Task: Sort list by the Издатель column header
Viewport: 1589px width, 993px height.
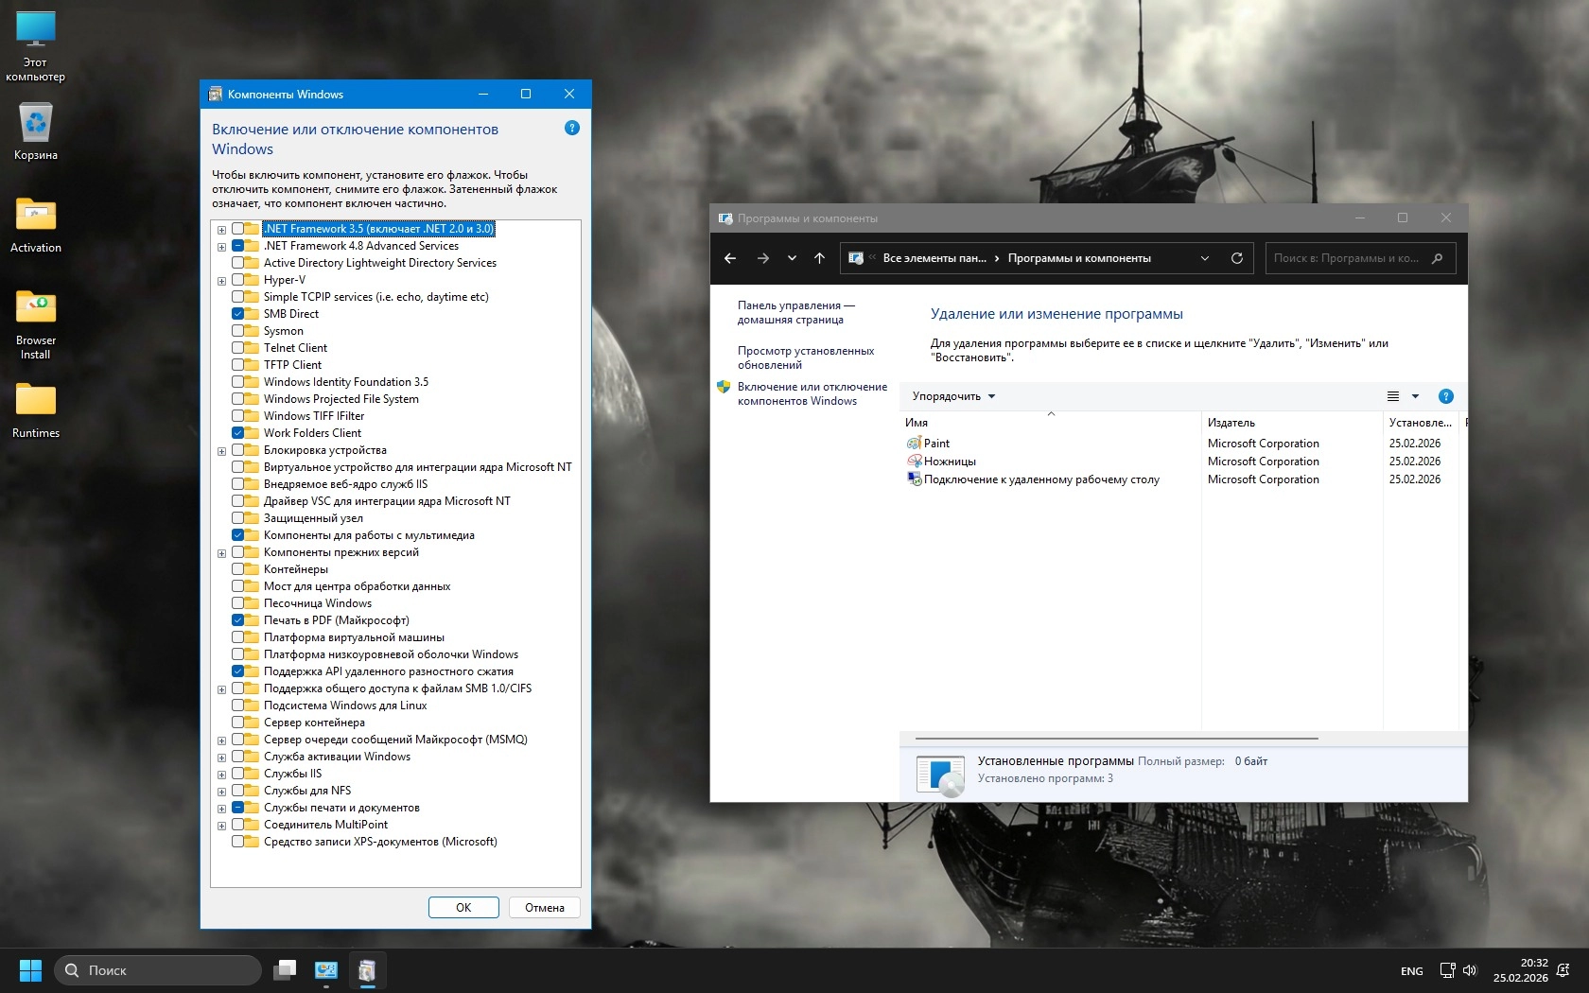Action: (x=1231, y=423)
